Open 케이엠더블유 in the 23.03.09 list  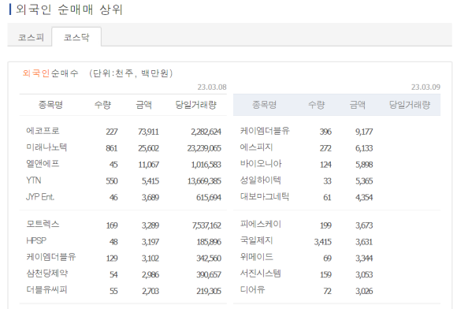(x=265, y=131)
